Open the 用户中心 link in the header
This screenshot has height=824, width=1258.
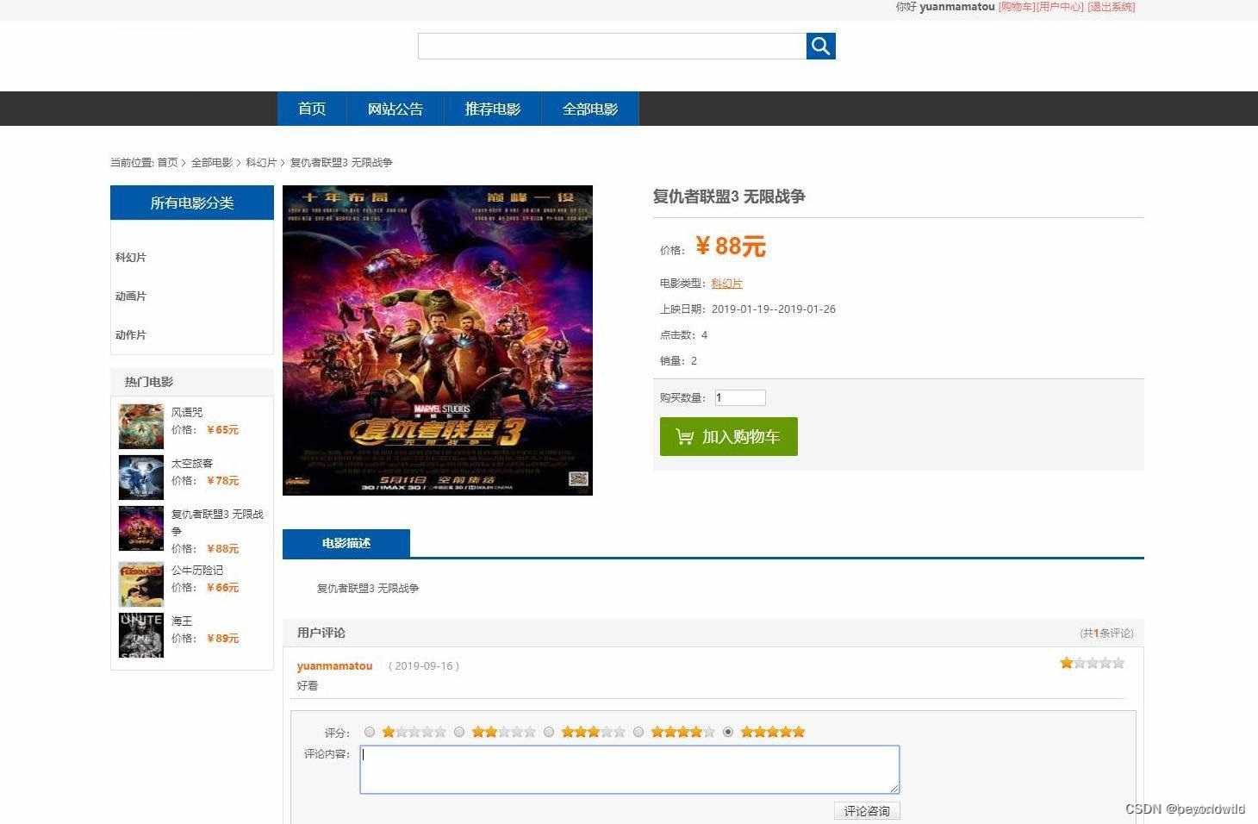[1060, 7]
